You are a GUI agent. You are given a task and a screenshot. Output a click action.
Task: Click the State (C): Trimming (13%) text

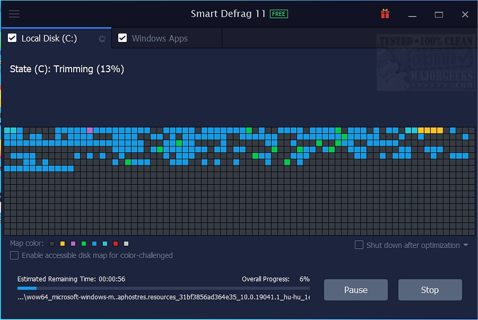[67, 69]
